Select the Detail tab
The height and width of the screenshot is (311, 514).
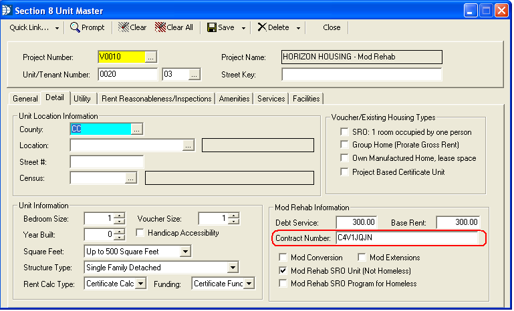coord(55,97)
